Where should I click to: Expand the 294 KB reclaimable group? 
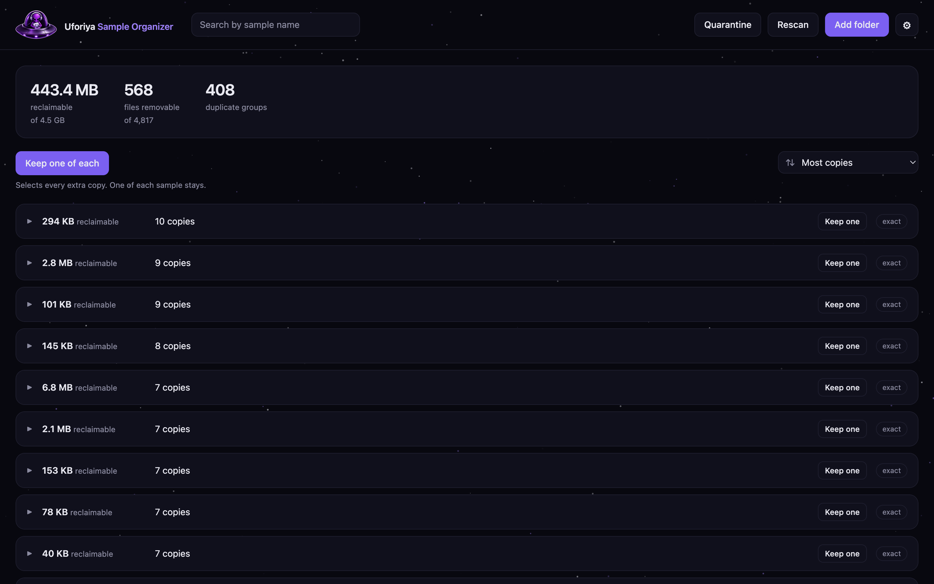29,221
